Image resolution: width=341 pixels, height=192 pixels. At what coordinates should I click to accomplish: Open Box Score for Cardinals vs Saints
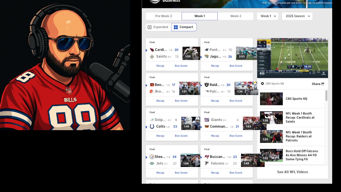click(181, 66)
